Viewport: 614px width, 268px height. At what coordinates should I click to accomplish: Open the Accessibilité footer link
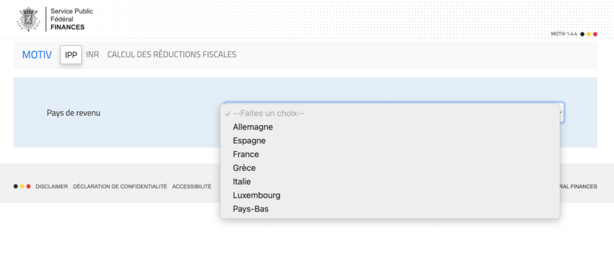pos(192,186)
